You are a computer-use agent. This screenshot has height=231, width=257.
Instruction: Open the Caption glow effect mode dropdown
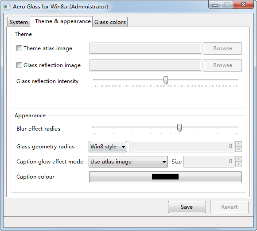pyautogui.click(x=128, y=162)
